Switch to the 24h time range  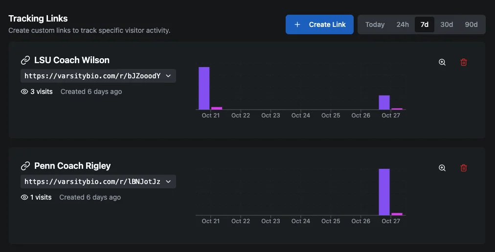403,24
